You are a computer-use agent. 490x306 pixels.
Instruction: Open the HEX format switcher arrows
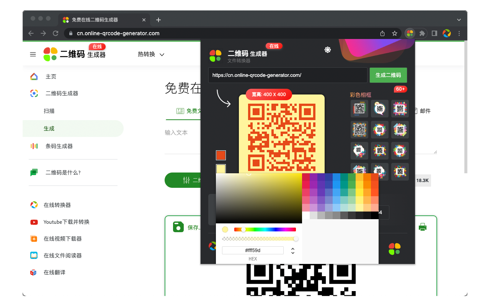(293, 250)
